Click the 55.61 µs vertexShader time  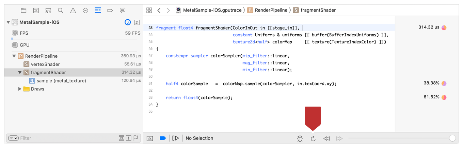click(x=132, y=64)
